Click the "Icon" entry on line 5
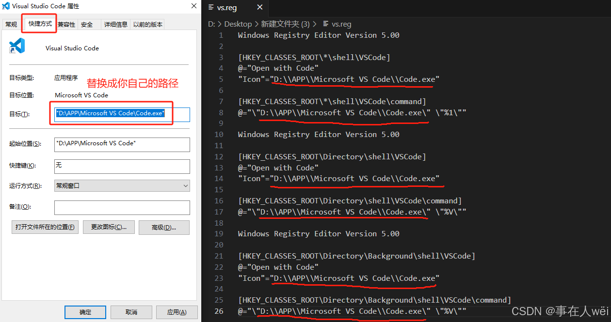611x322 pixels. (x=339, y=79)
